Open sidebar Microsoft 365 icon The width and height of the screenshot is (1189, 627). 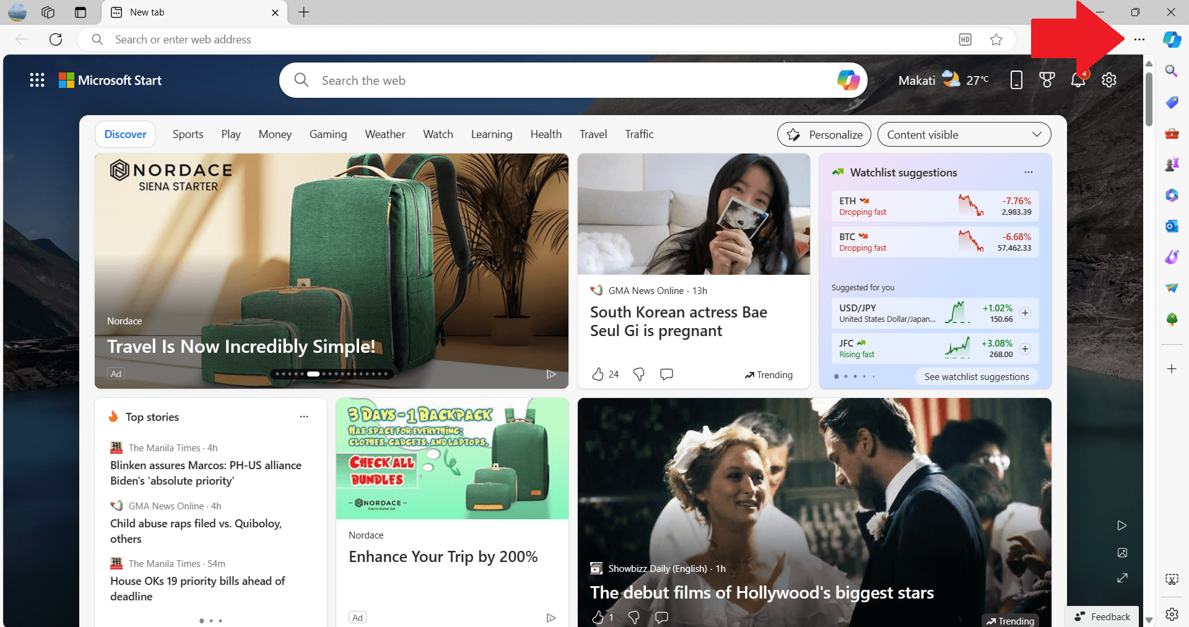(1171, 195)
